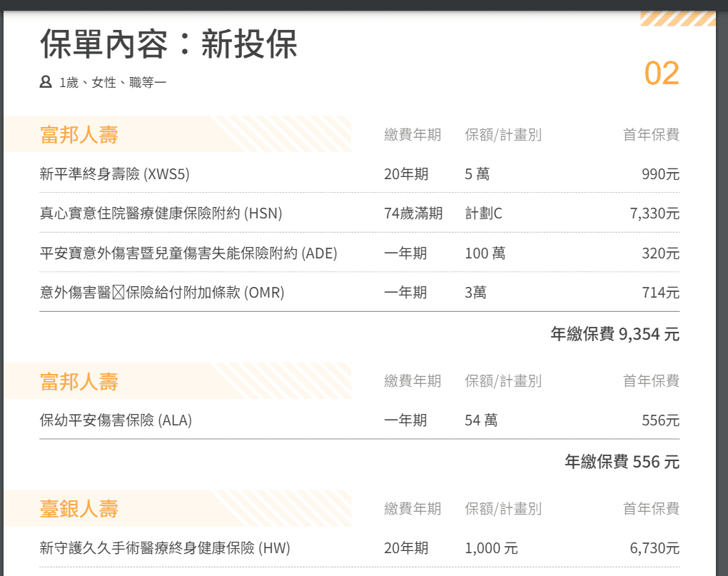Click the total 年繳保費 556 元

622,462
